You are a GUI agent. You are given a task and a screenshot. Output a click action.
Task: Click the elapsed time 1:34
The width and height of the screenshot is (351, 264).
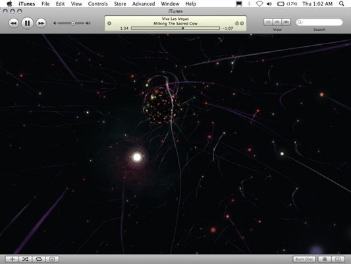(x=124, y=28)
